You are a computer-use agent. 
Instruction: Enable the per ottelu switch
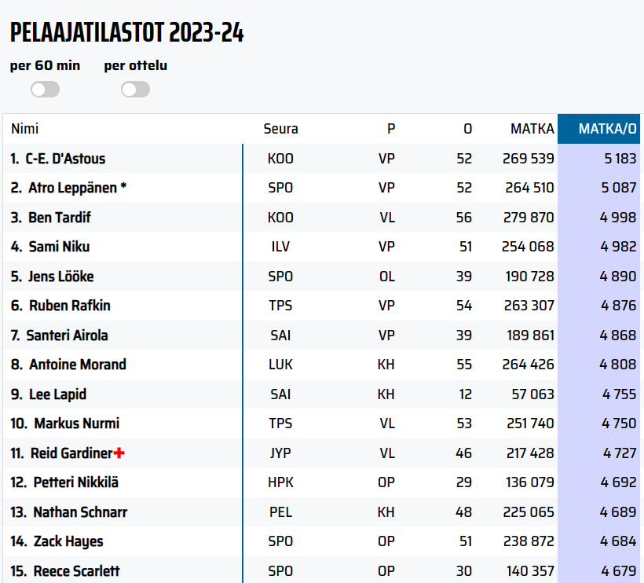click(135, 90)
